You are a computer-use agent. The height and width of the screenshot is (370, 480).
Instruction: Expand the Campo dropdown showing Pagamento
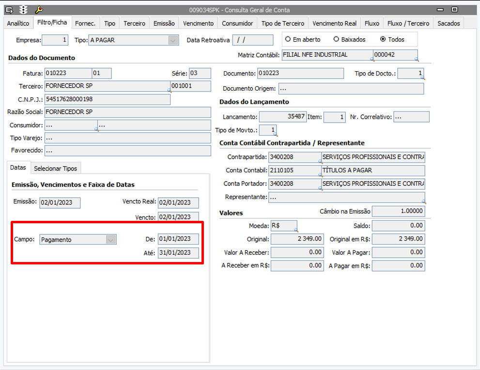click(x=111, y=239)
